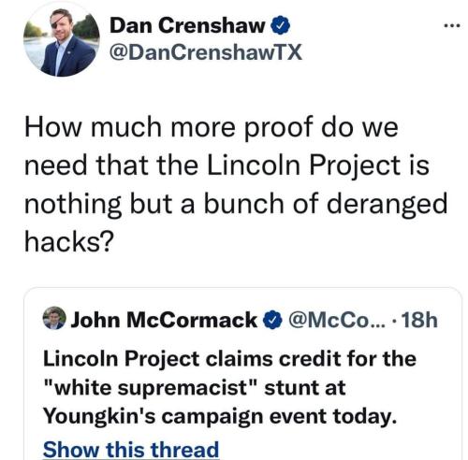The height and width of the screenshot is (460, 468).
Task: Click the Show this thread link
Action: [x=131, y=449]
